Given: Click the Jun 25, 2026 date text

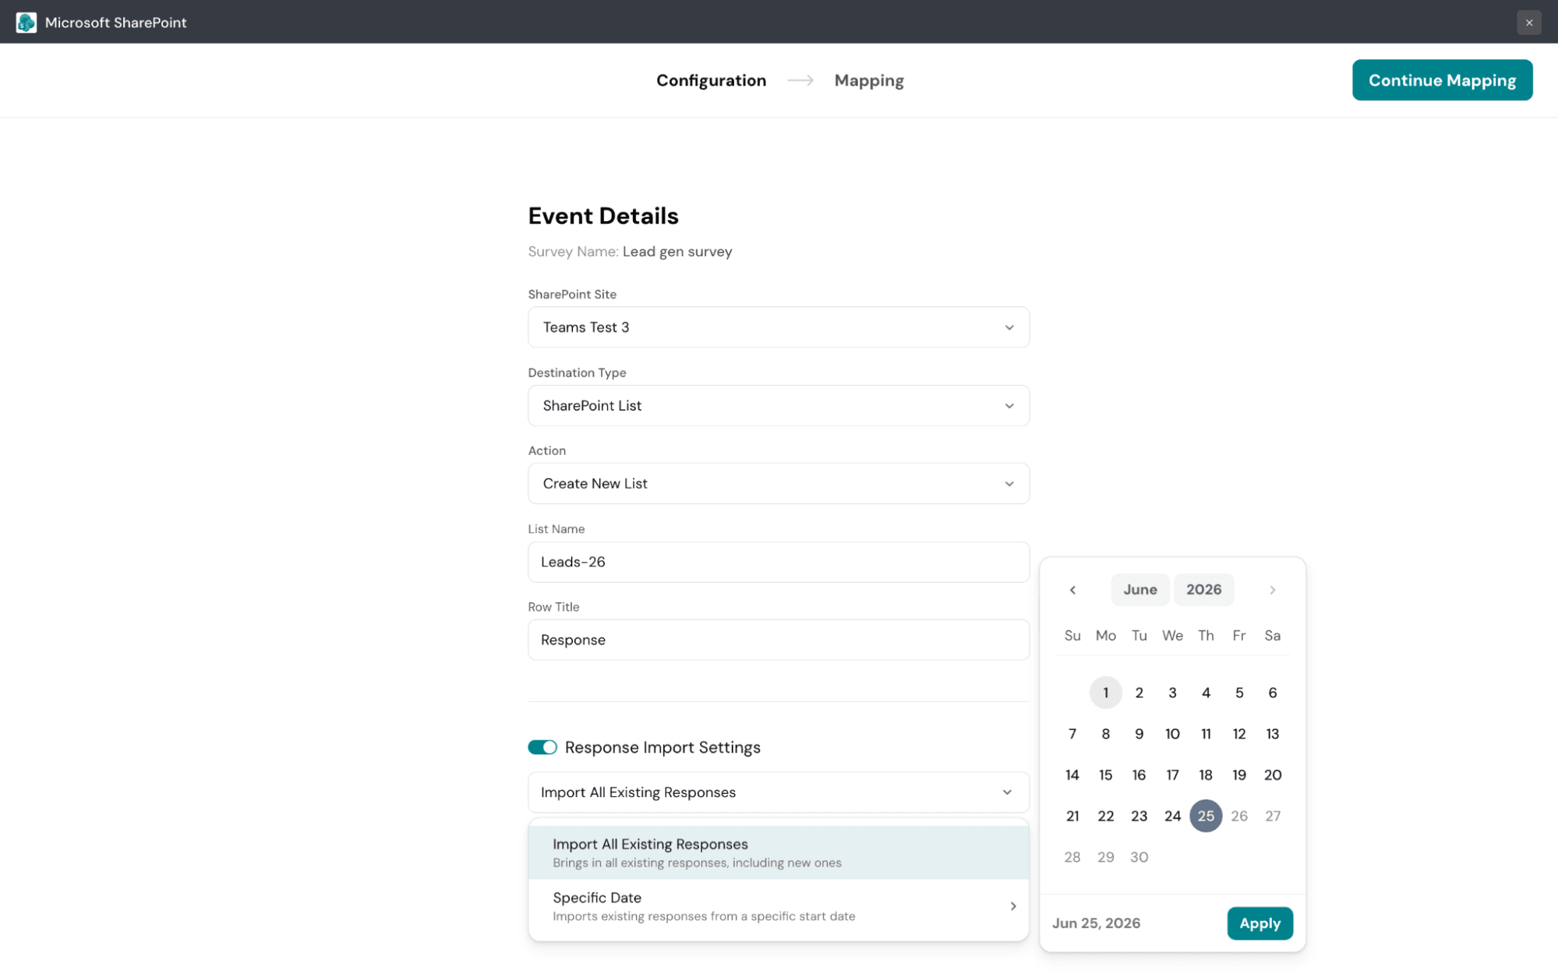Looking at the screenshot, I should pyautogui.click(x=1096, y=923).
